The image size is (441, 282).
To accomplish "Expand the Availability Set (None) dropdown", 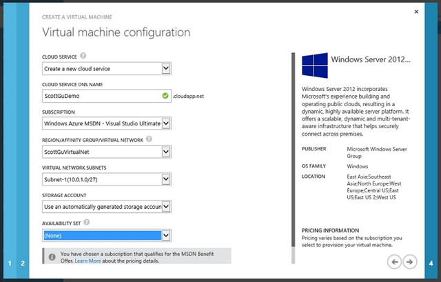I will 107,236.
